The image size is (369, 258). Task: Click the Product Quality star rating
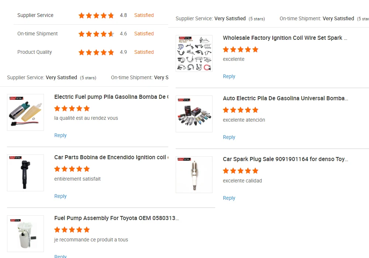coord(96,52)
